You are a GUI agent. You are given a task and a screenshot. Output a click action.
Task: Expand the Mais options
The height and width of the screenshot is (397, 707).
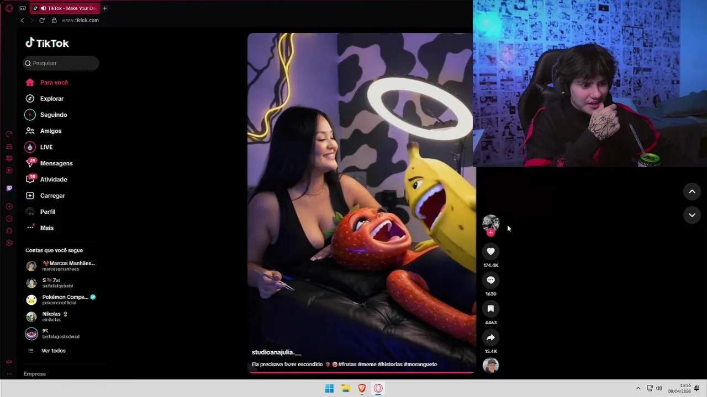(39, 228)
